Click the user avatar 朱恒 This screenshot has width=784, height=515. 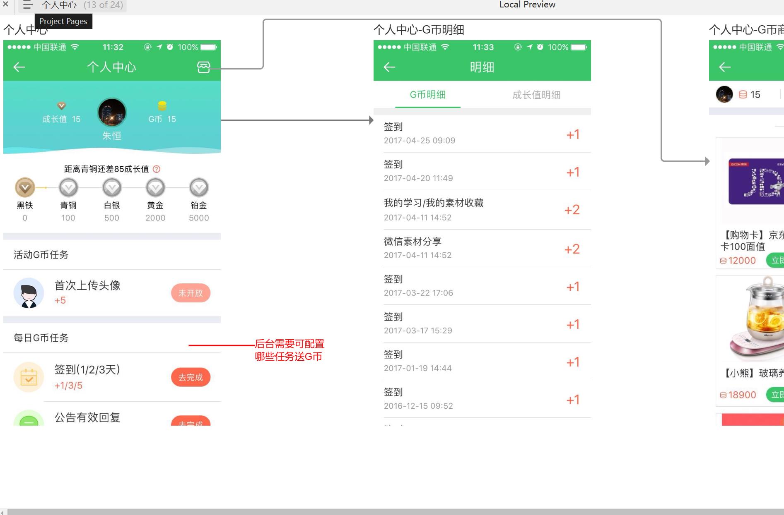tap(112, 113)
